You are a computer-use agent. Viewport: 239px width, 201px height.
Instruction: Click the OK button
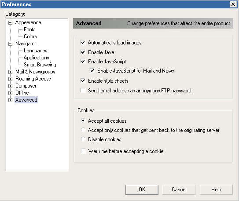pos(142,190)
